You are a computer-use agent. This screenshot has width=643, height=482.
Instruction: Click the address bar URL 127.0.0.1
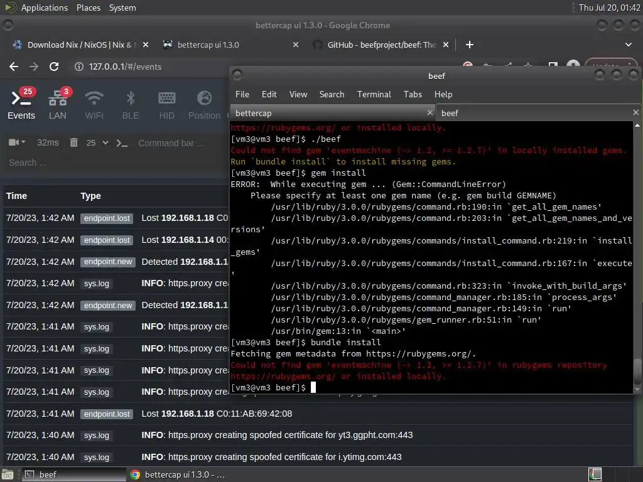[125, 67]
